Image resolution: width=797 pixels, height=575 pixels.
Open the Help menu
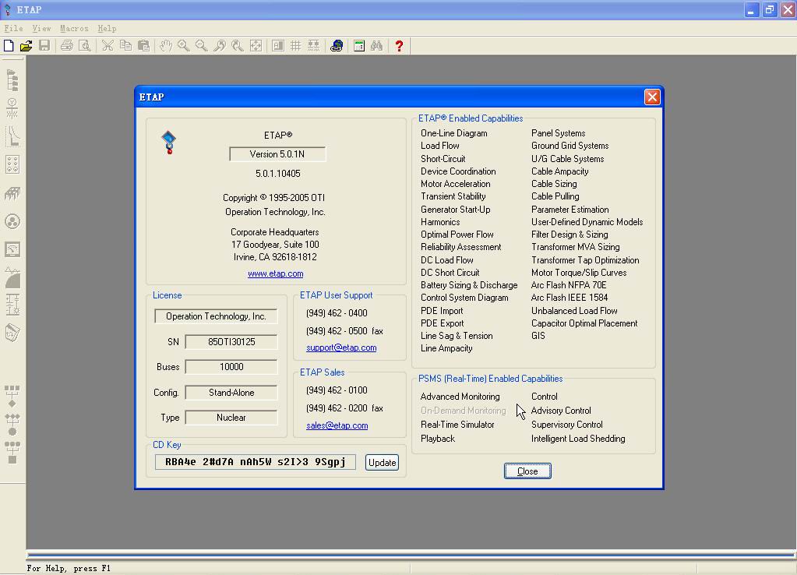(x=107, y=29)
